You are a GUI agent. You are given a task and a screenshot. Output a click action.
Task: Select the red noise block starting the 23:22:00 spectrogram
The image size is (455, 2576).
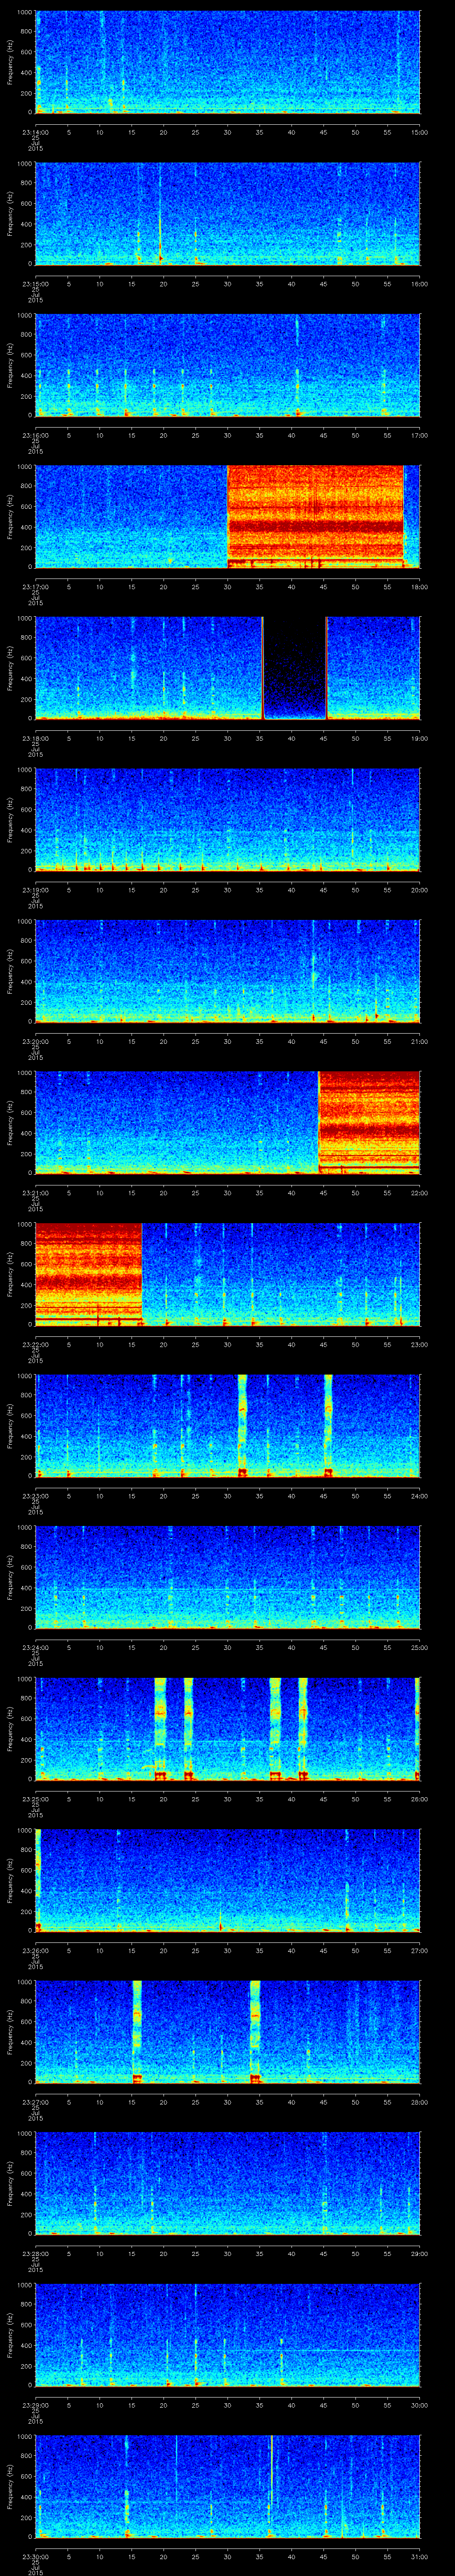88,1274
